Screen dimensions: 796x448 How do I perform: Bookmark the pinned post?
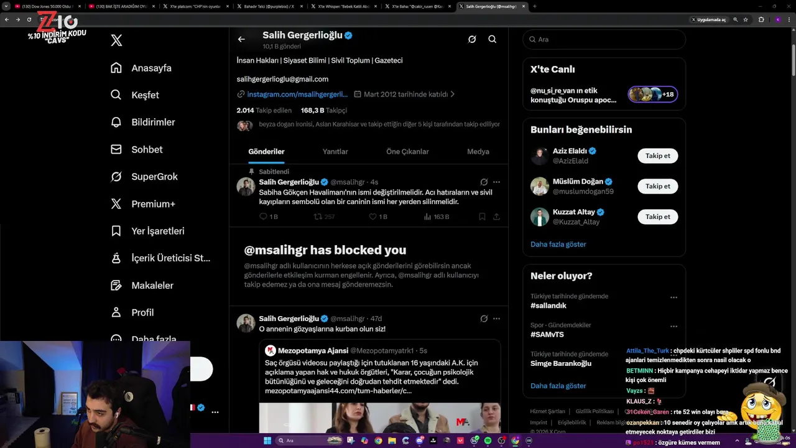click(x=482, y=217)
